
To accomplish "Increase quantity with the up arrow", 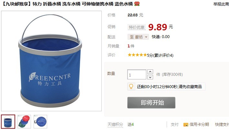I will (x=150, y=72).
